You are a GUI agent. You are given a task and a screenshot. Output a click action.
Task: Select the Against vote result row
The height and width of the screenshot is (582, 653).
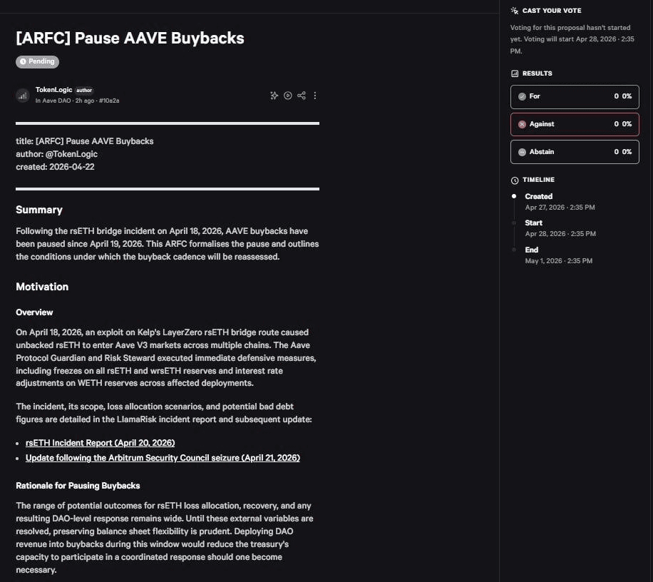click(x=575, y=124)
